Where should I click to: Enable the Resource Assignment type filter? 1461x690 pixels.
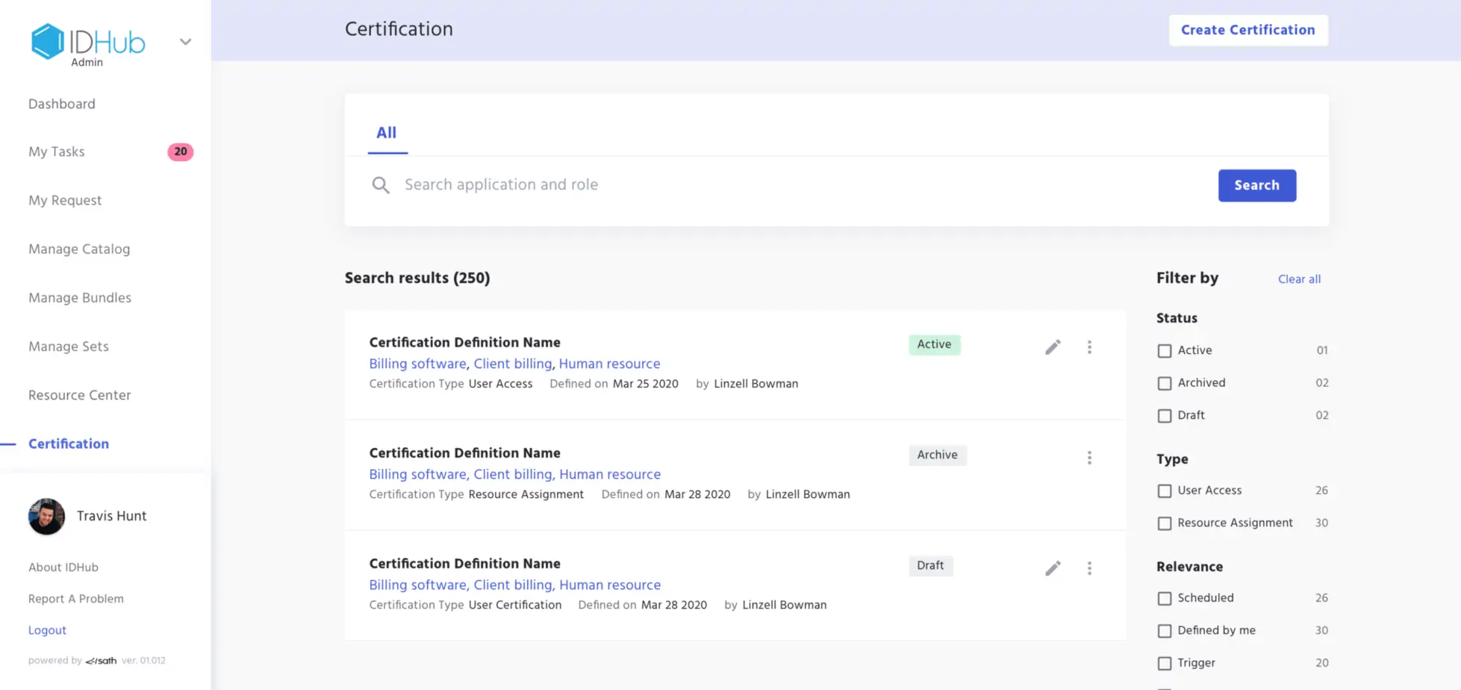1165,523
